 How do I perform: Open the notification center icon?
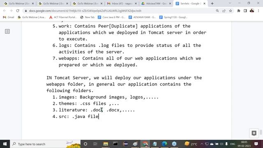pyautogui.click(x=256, y=144)
